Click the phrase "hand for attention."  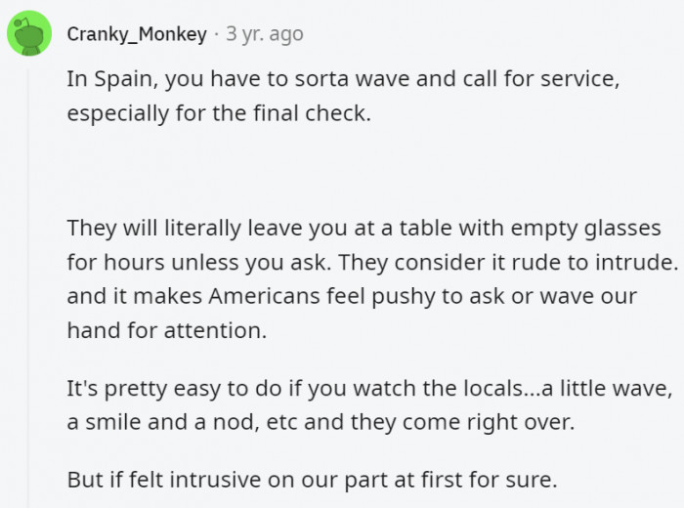166,330
